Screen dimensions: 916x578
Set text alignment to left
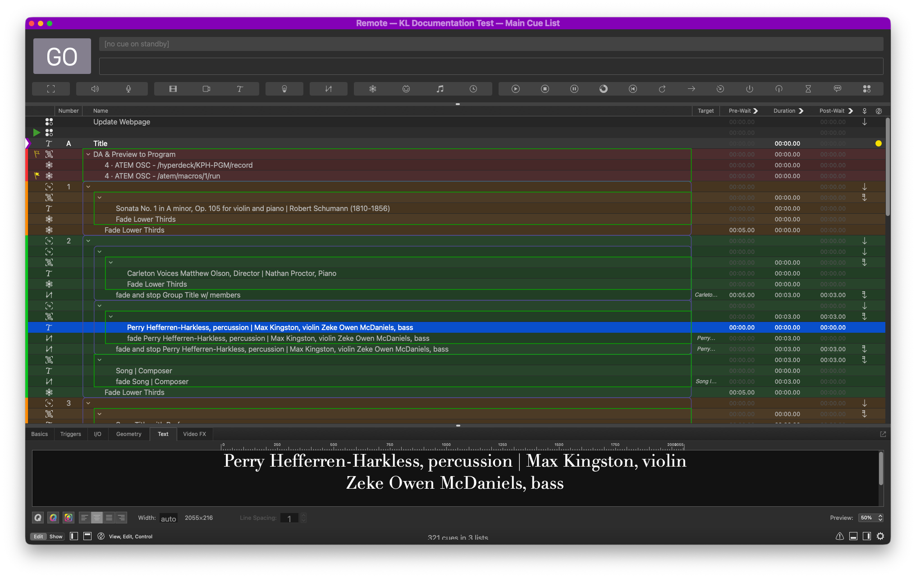84,518
